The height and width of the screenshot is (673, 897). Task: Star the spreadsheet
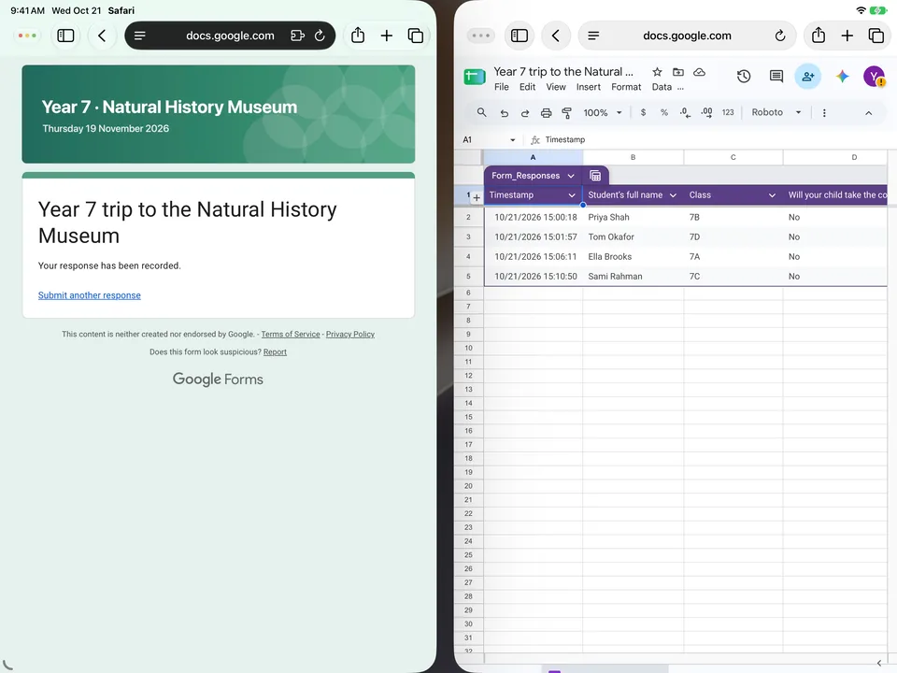pyautogui.click(x=657, y=72)
